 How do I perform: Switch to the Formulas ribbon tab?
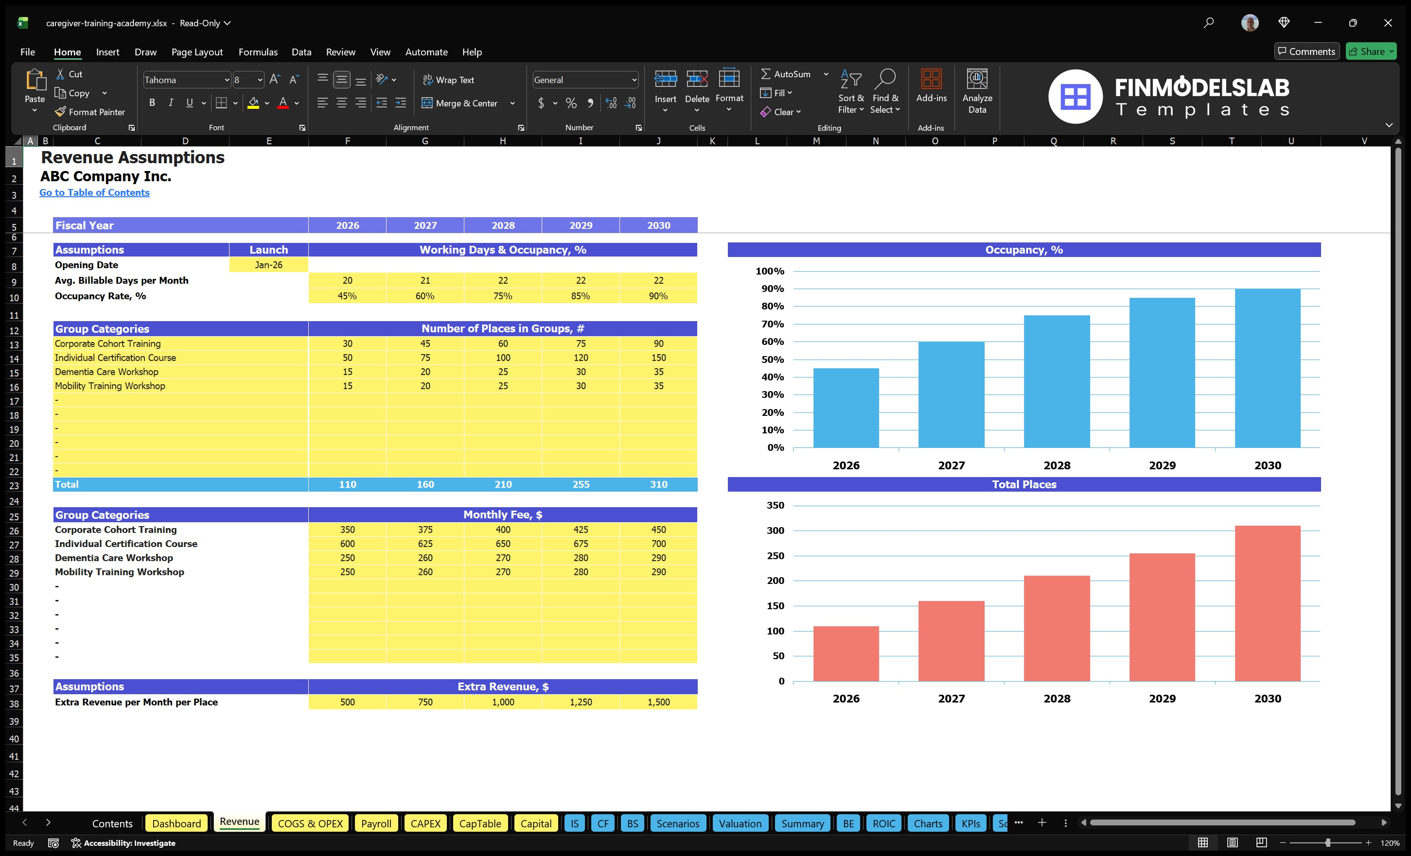coord(258,51)
